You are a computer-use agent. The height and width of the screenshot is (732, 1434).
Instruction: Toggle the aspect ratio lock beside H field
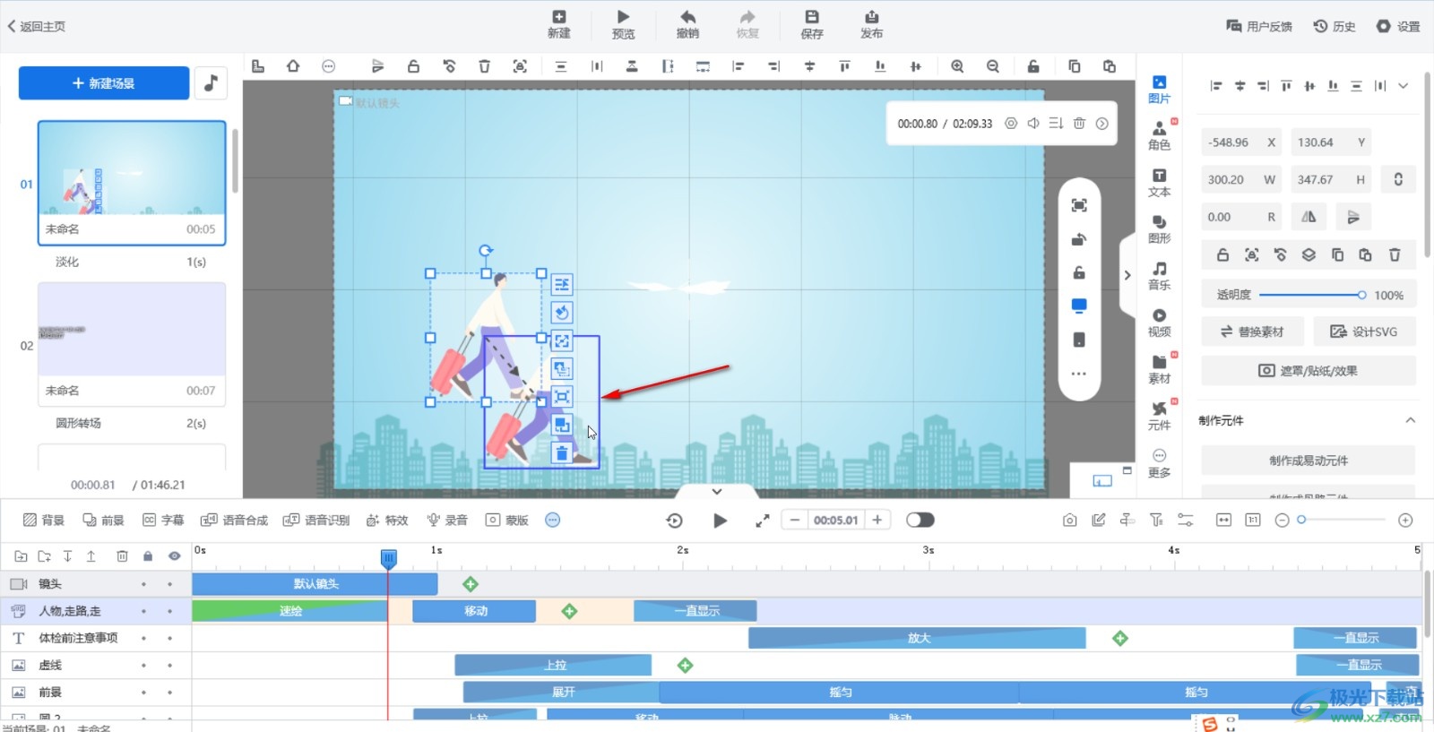click(1398, 179)
